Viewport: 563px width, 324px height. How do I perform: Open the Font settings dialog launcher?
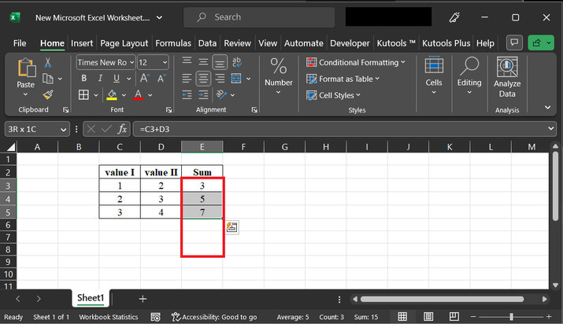pyautogui.click(x=169, y=110)
